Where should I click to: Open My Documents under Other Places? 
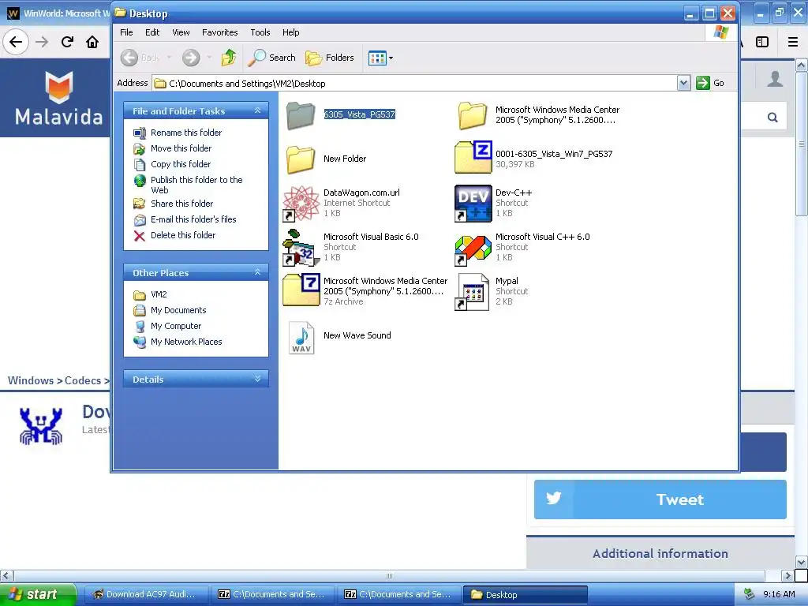click(170, 310)
